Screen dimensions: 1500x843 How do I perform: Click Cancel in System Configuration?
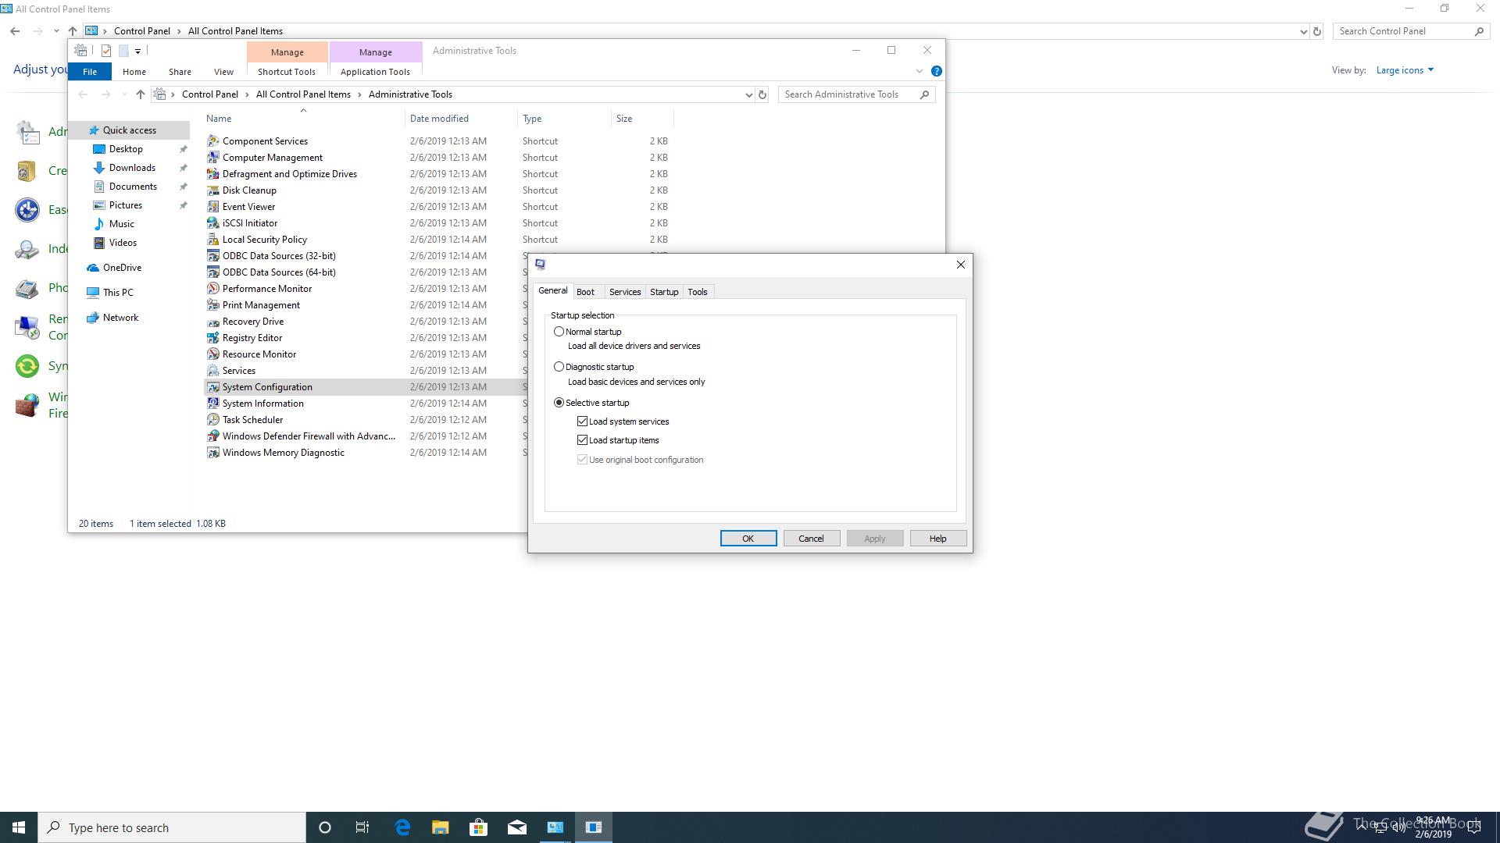[811, 539]
